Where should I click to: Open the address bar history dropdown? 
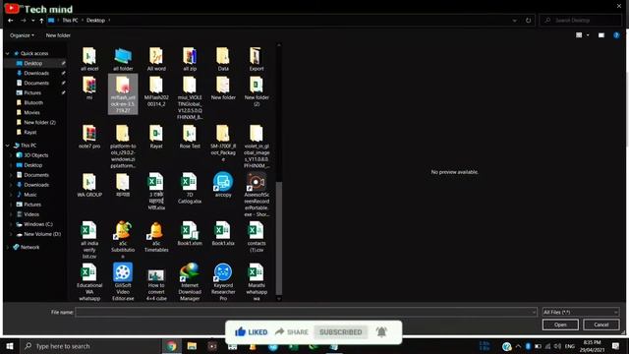click(514, 21)
